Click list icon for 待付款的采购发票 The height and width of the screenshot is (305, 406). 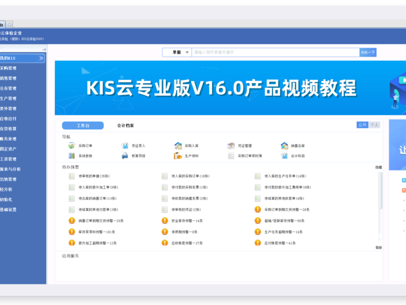tap(165, 187)
